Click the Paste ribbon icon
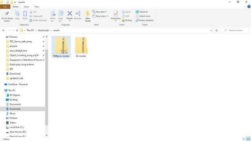 click(x=25, y=15)
